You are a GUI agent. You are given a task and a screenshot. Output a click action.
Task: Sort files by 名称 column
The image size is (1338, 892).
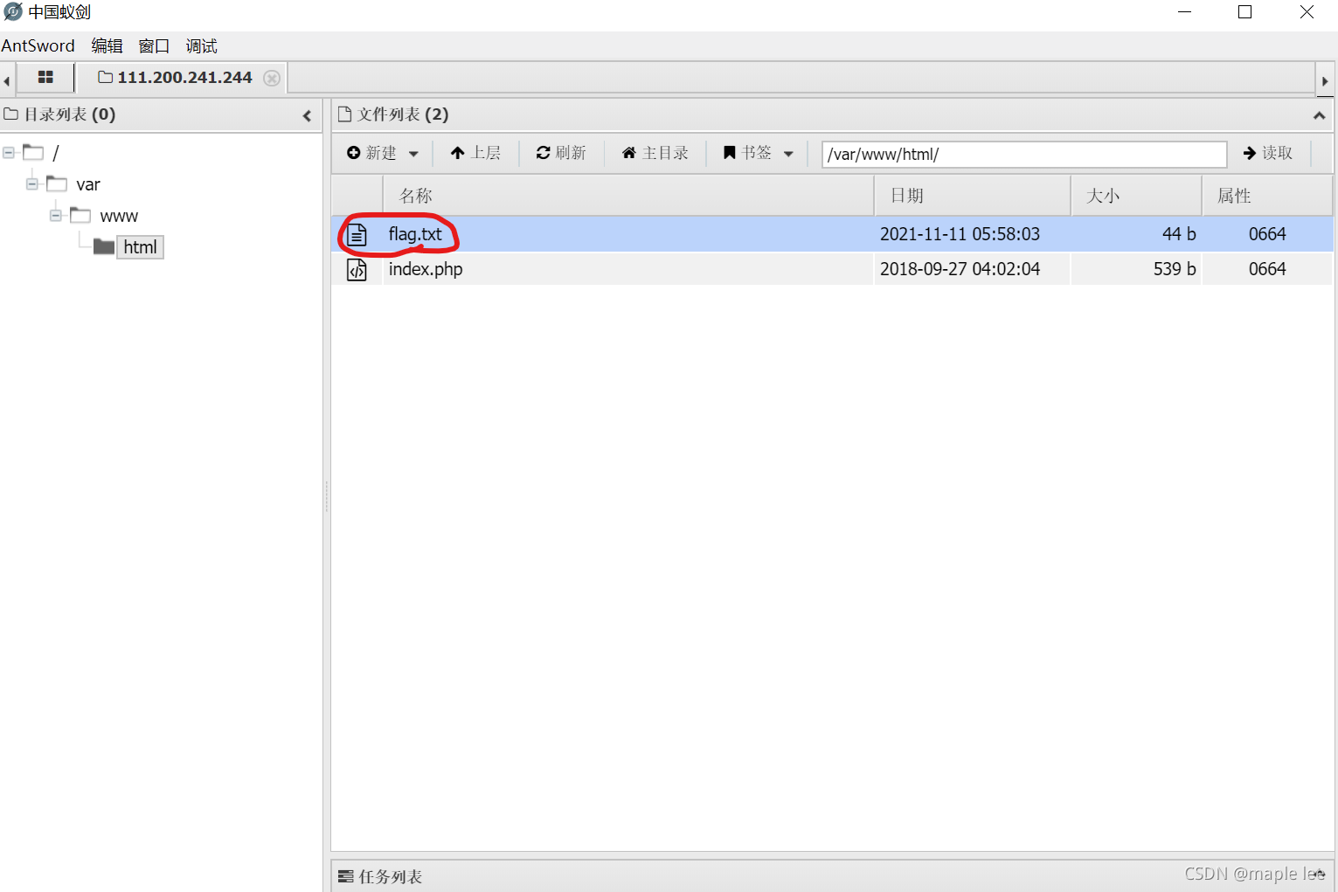point(628,196)
